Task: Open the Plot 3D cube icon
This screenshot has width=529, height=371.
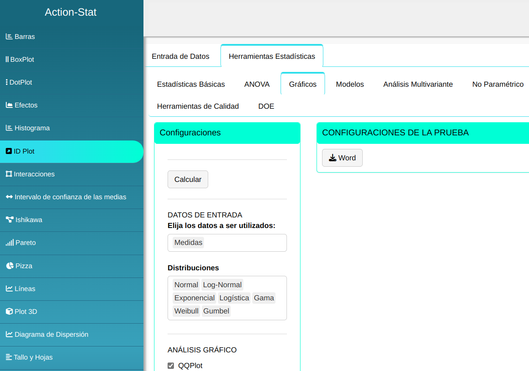Action: tap(9, 312)
